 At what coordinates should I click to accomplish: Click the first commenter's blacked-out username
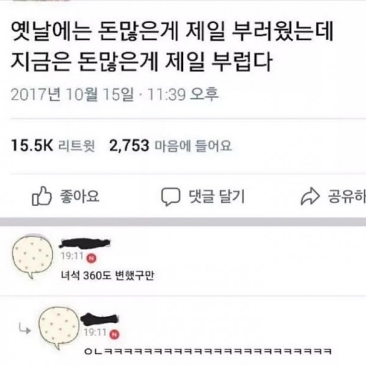click(x=85, y=243)
